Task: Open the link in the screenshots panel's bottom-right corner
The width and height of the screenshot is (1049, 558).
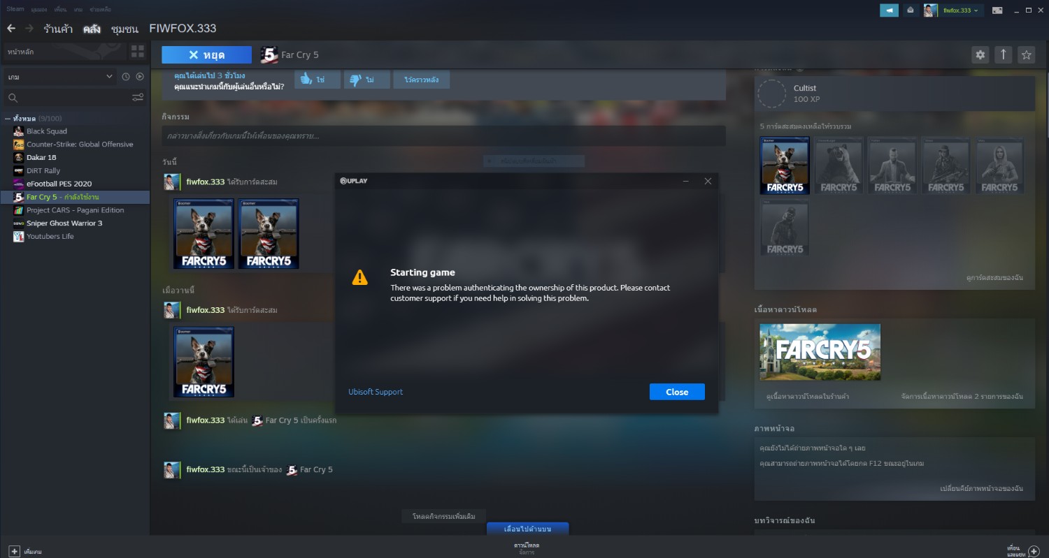Action: point(982,488)
